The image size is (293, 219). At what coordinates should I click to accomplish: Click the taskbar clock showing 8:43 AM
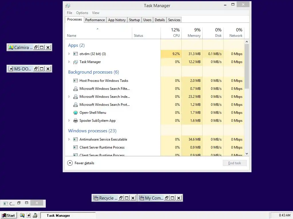pyautogui.click(x=285, y=215)
